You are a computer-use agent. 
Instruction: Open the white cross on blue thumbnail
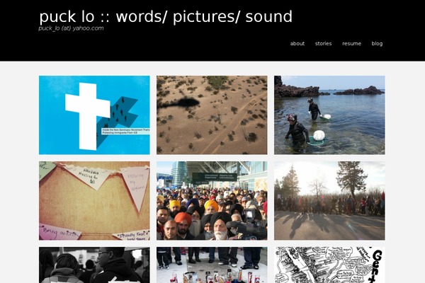click(94, 115)
